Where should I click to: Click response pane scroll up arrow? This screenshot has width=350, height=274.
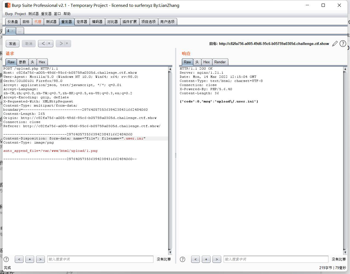pos(345,69)
